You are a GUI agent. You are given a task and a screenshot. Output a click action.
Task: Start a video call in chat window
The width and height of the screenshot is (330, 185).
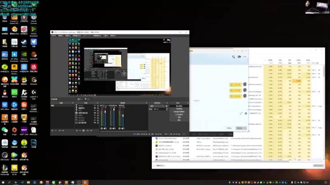[239, 57]
